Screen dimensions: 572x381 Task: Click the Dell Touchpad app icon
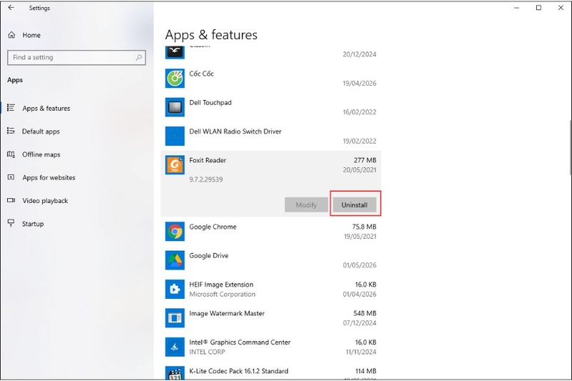[174, 107]
